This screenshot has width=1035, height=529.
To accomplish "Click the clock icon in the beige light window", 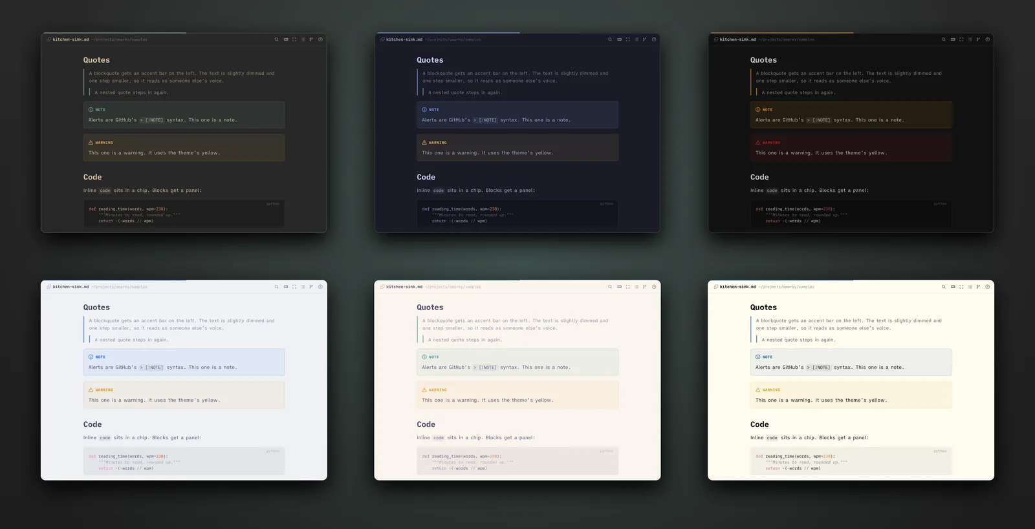I will click(x=654, y=287).
